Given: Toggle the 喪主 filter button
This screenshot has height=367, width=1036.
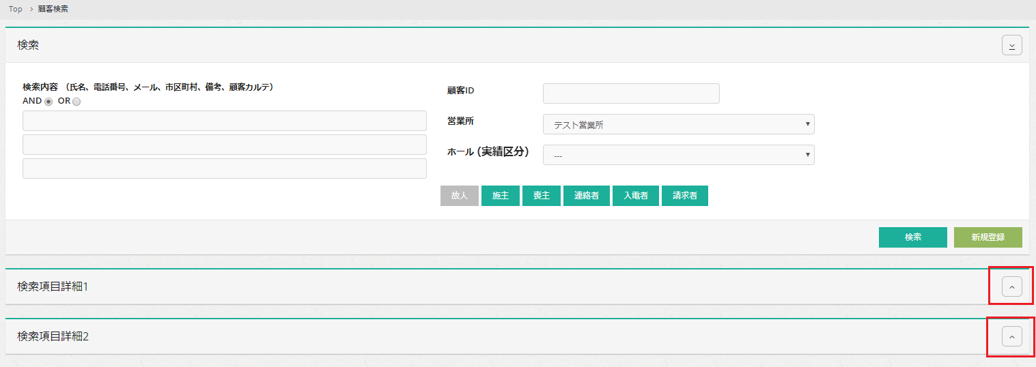Looking at the screenshot, I should [542, 196].
